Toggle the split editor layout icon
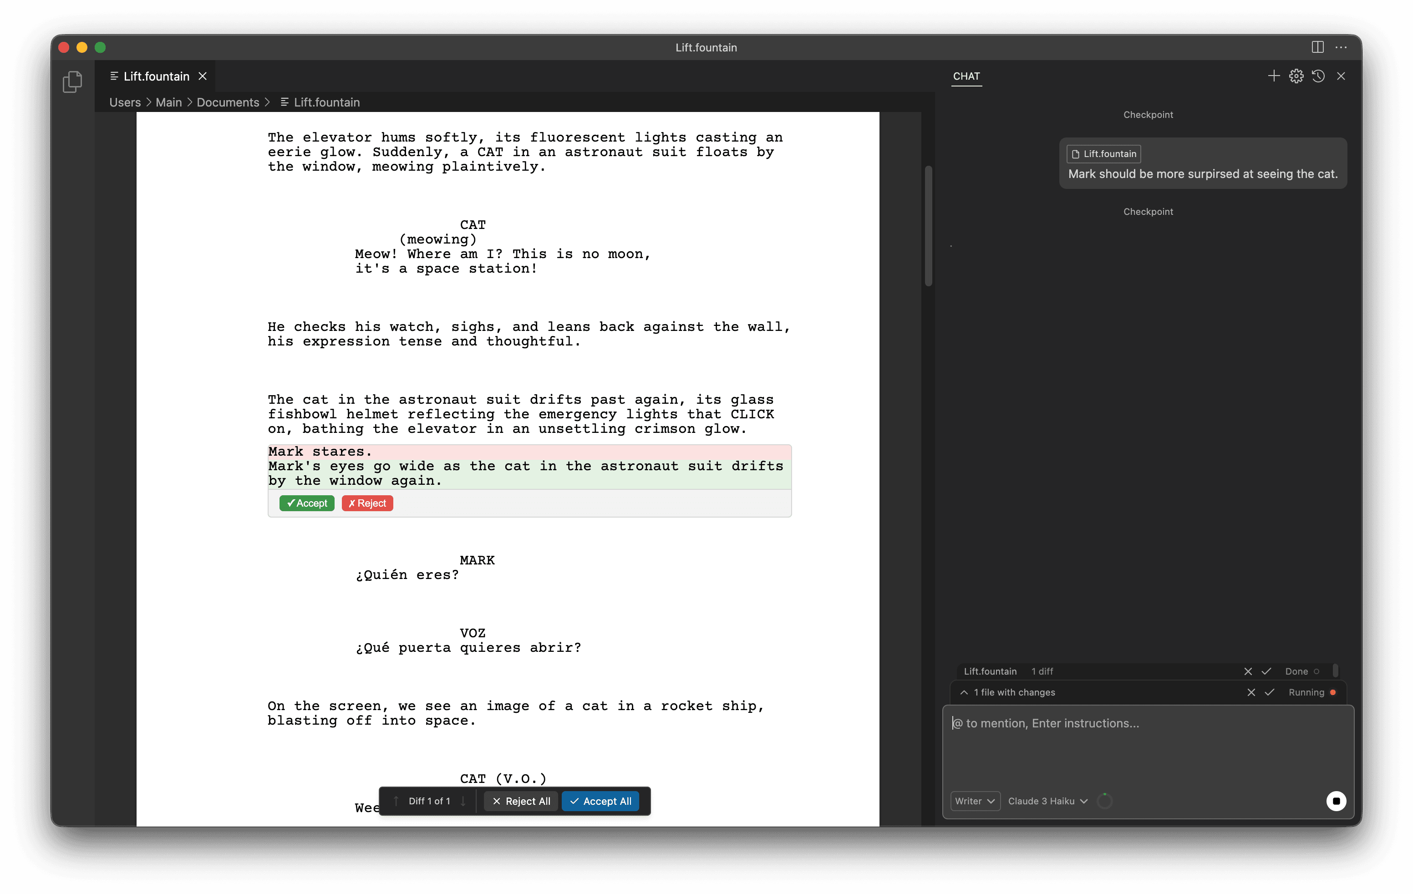Viewport: 1413px width, 894px height. coord(1318,47)
